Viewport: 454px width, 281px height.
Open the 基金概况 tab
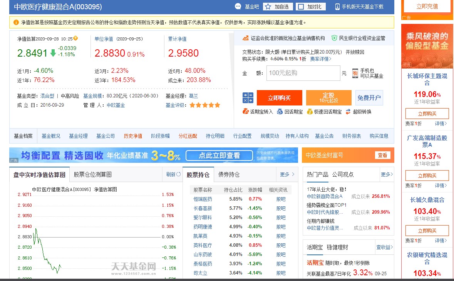click(x=51, y=136)
